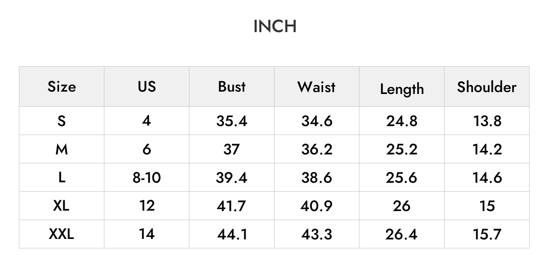This screenshot has height=255, width=548.
Task: Select the S size row label
Action: (61, 121)
